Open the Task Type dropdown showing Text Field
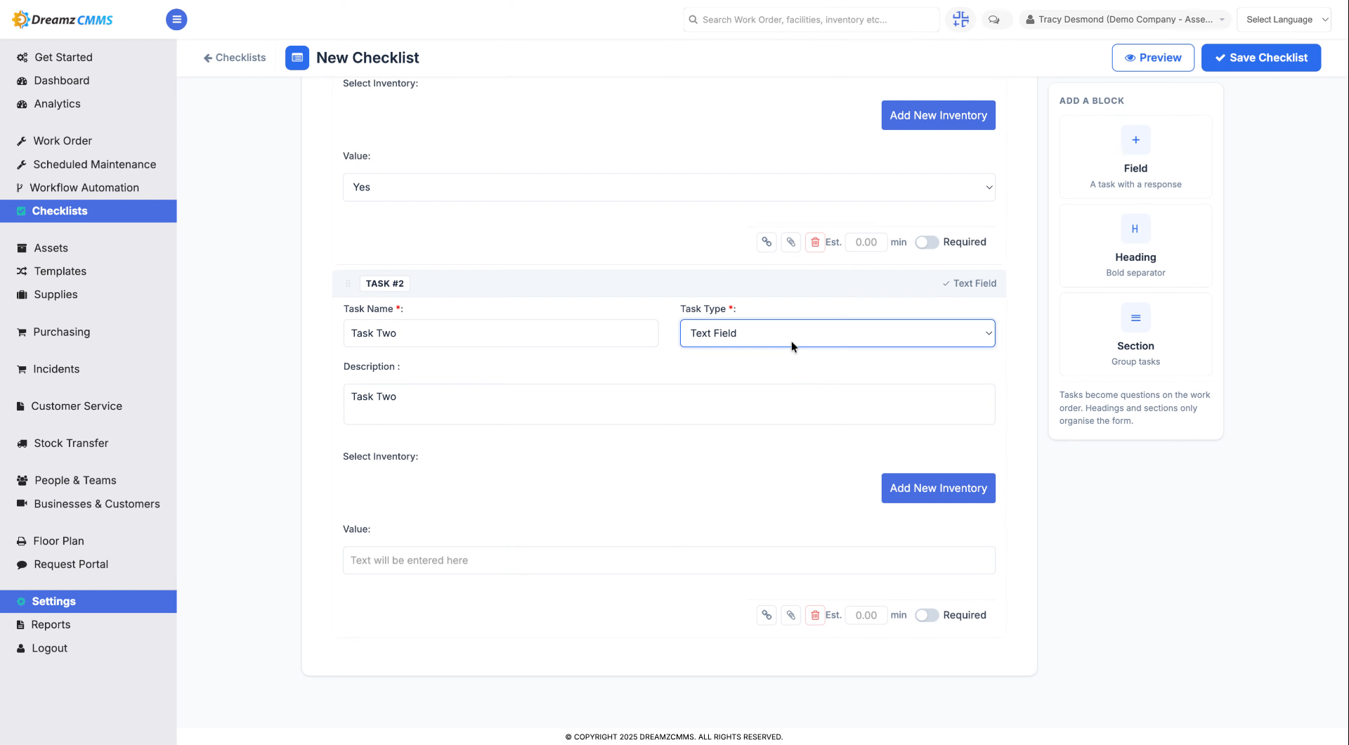 click(838, 334)
